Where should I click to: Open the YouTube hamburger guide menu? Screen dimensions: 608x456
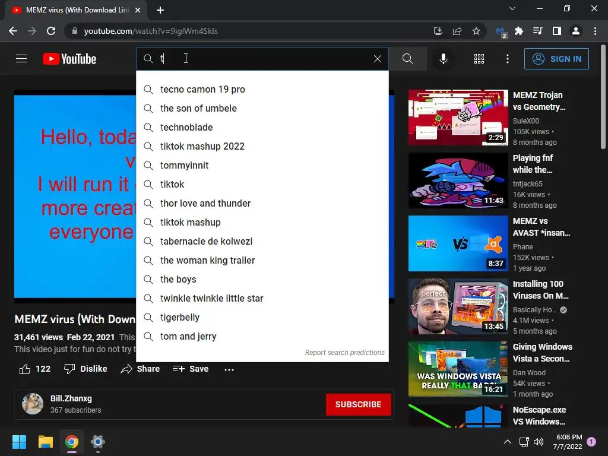[x=21, y=59]
